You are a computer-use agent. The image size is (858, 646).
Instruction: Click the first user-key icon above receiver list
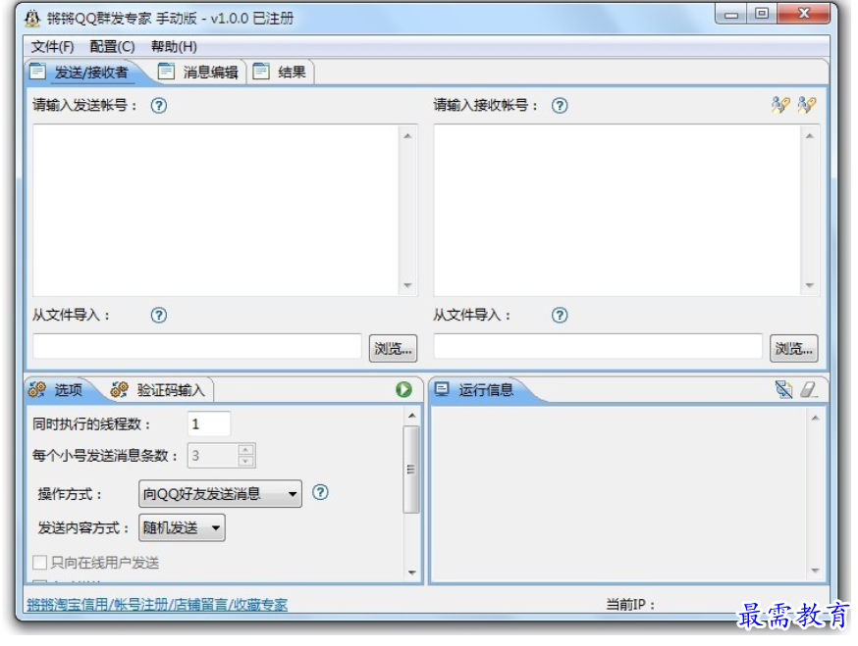tap(780, 104)
